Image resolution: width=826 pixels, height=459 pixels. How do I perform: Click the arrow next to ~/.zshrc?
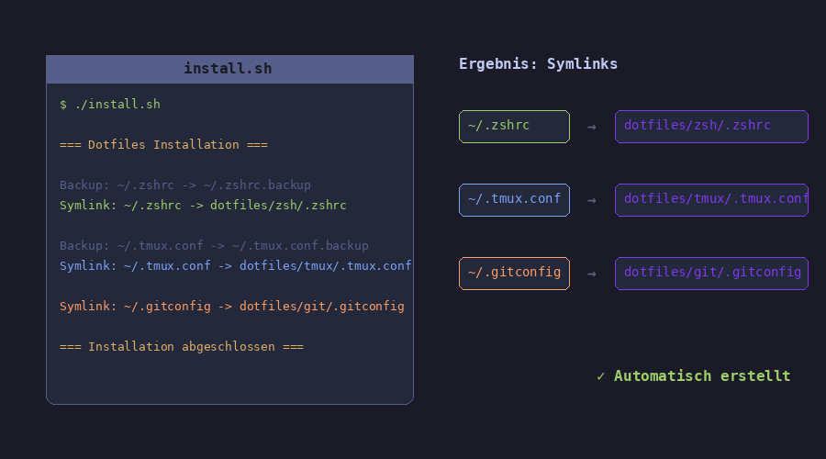(x=592, y=127)
